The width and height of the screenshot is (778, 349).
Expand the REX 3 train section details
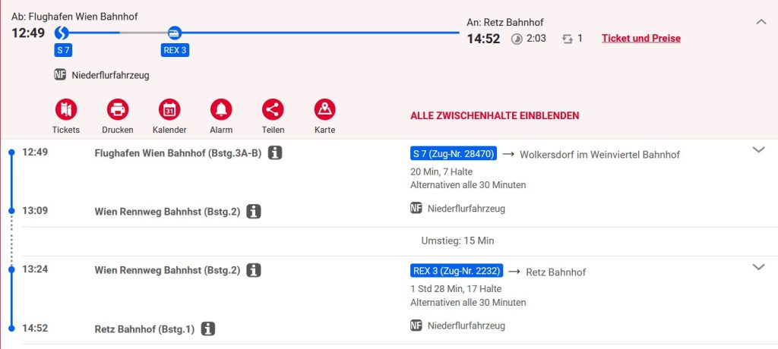pos(758,267)
